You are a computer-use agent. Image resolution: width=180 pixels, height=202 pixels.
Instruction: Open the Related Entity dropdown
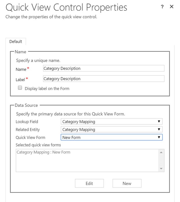(111, 129)
